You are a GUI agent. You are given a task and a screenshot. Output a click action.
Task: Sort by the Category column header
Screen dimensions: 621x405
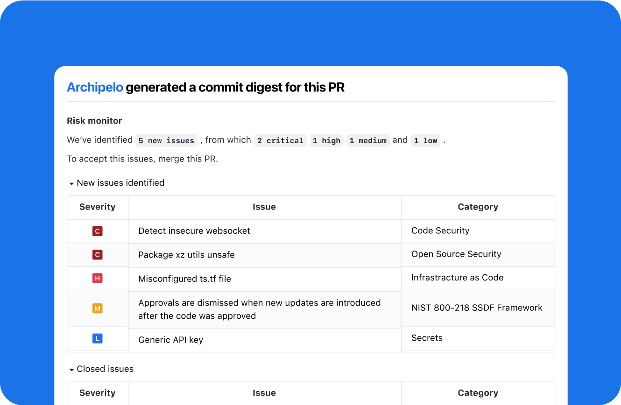(478, 207)
